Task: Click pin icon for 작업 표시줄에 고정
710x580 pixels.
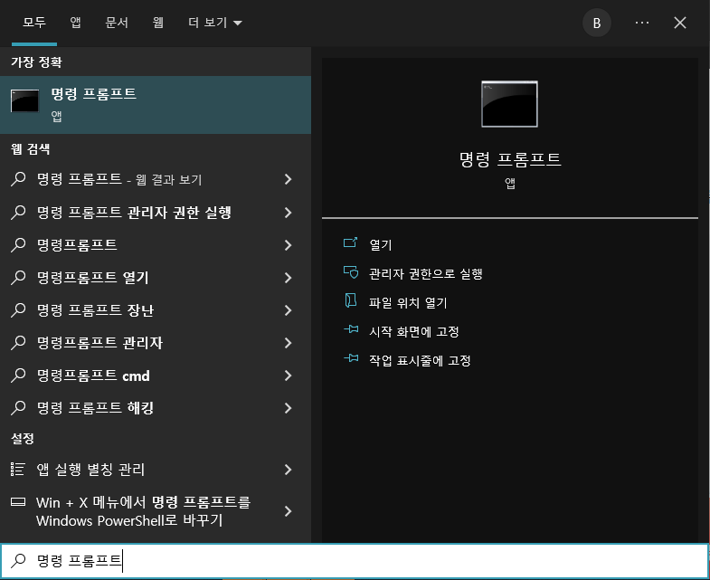Action: coord(351,358)
